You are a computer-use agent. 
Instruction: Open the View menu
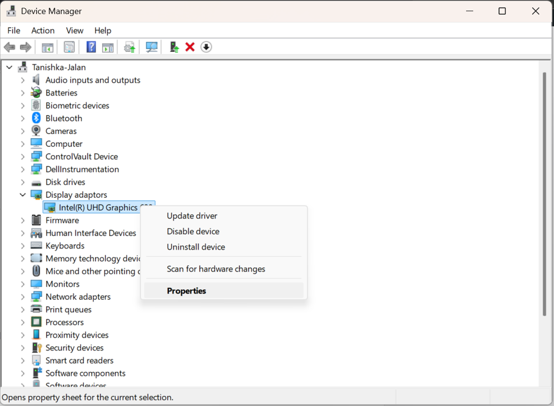pyautogui.click(x=74, y=30)
